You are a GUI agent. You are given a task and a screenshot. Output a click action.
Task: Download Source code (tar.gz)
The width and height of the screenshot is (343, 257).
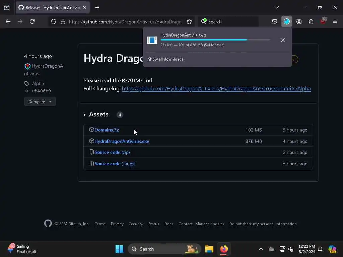tap(115, 164)
